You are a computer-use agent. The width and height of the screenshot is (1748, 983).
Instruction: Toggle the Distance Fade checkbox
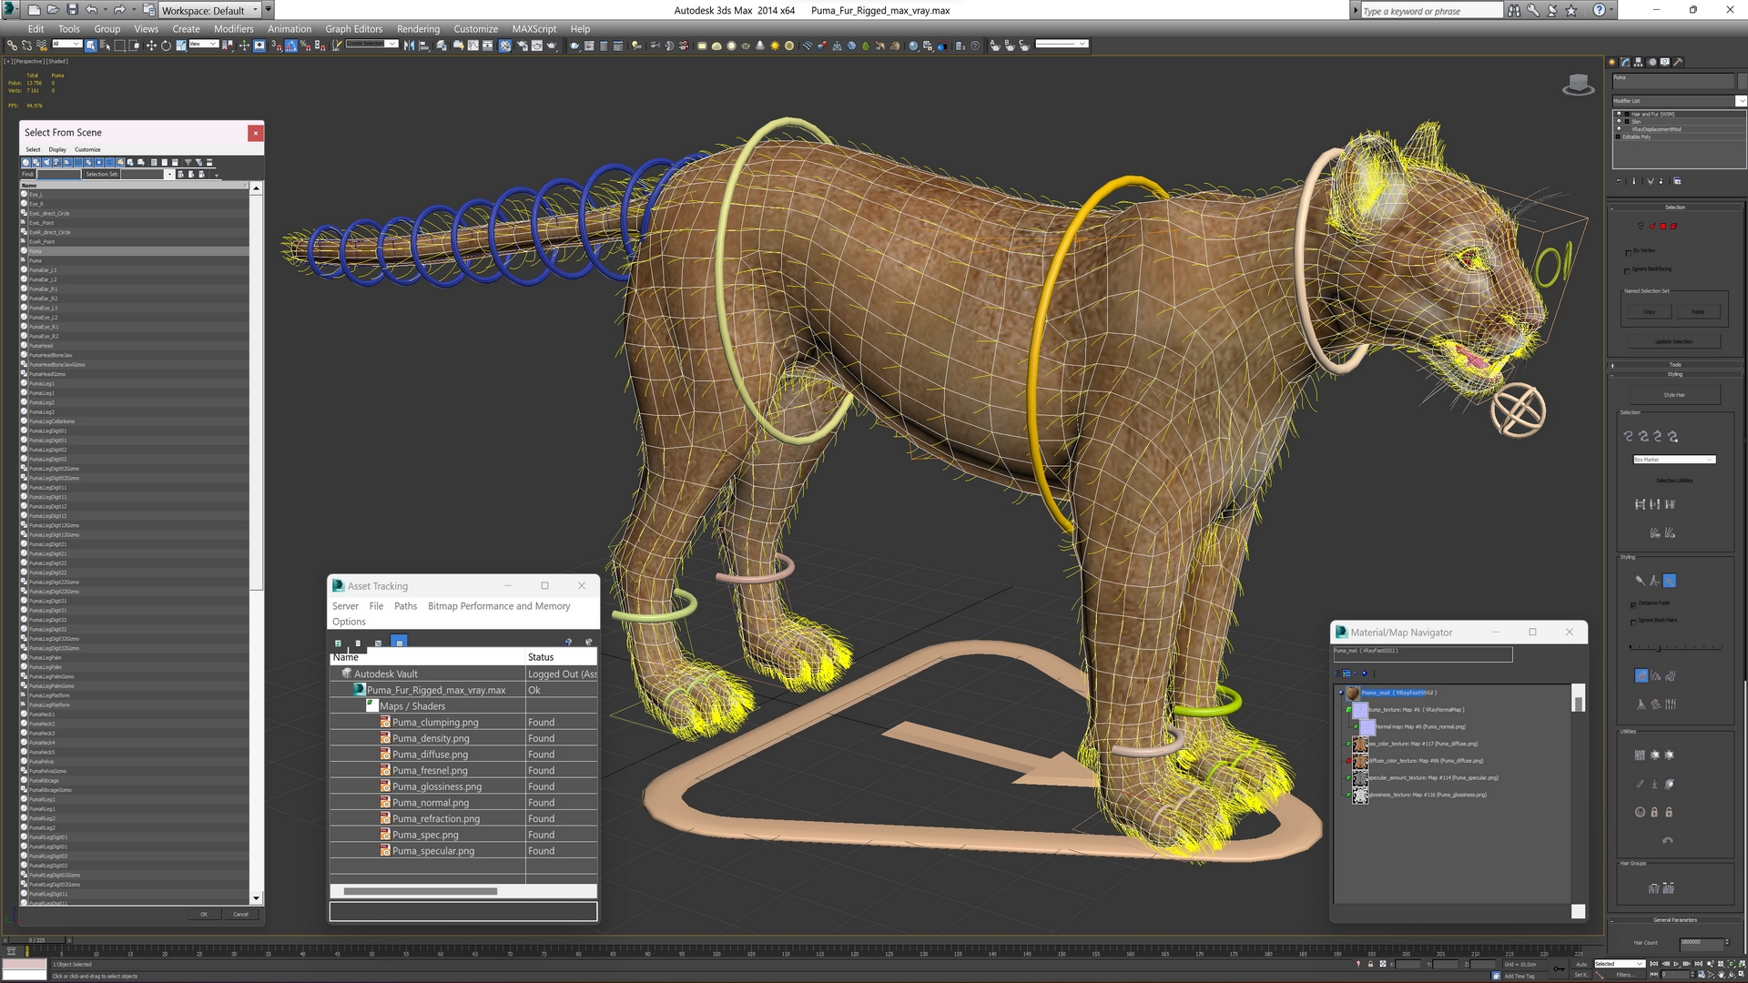(1633, 605)
